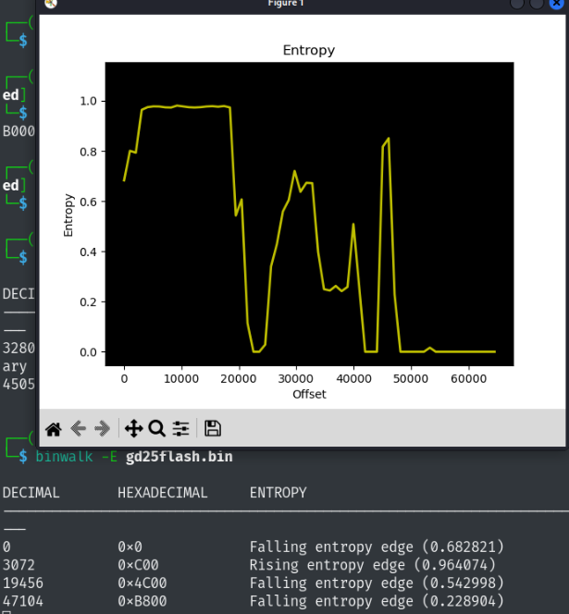Click the gd25flash.bin filename in the terminal
569x614 pixels.
click(x=179, y=457)
